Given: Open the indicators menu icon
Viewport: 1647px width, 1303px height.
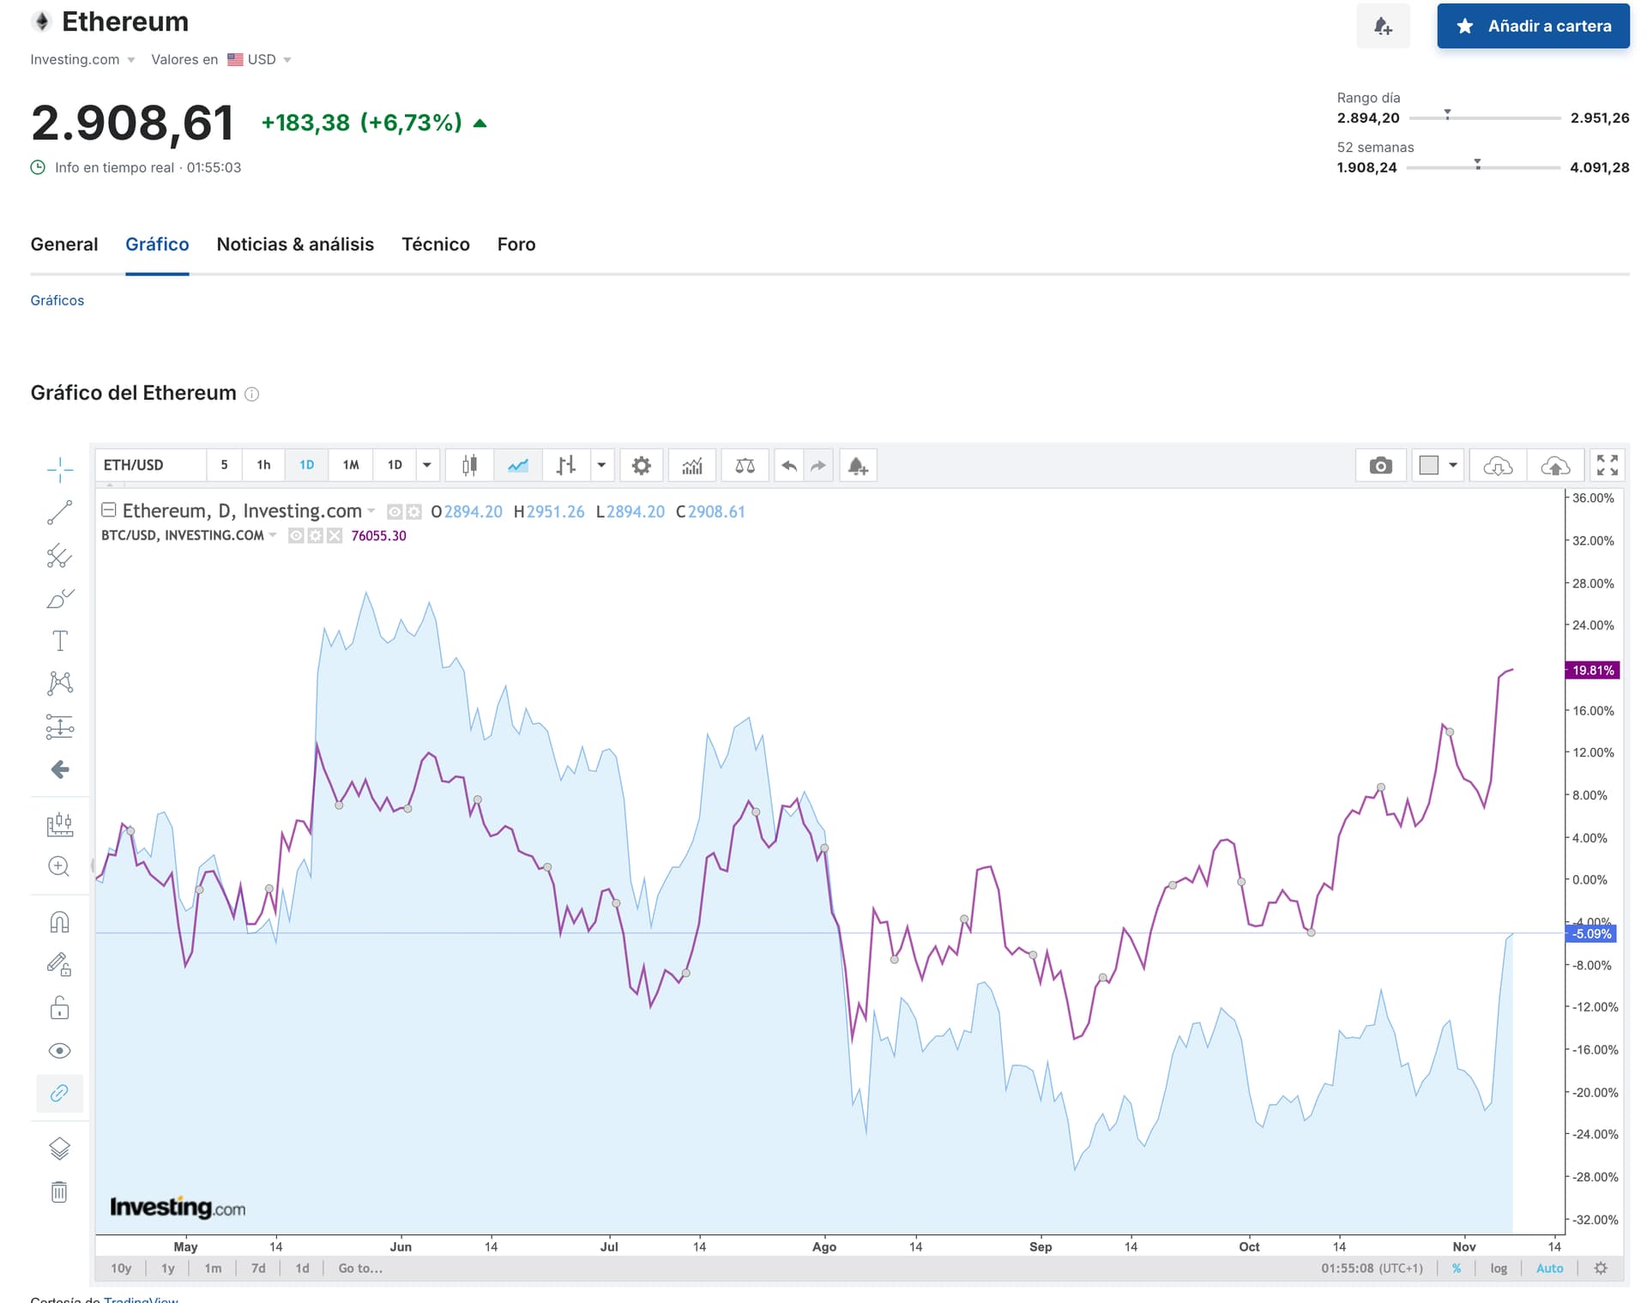Looking at the screenshot, I should (x=692, y=466).
